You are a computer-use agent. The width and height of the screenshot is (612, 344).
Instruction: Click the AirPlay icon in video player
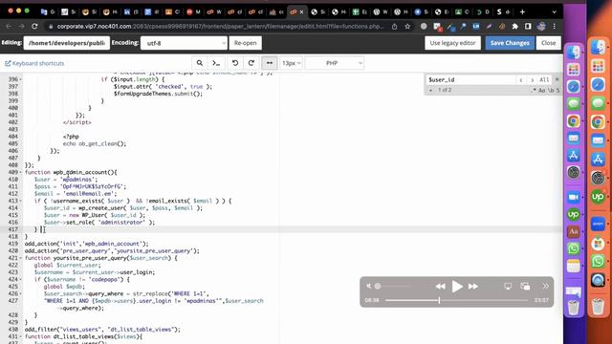(x=508, y=287)
